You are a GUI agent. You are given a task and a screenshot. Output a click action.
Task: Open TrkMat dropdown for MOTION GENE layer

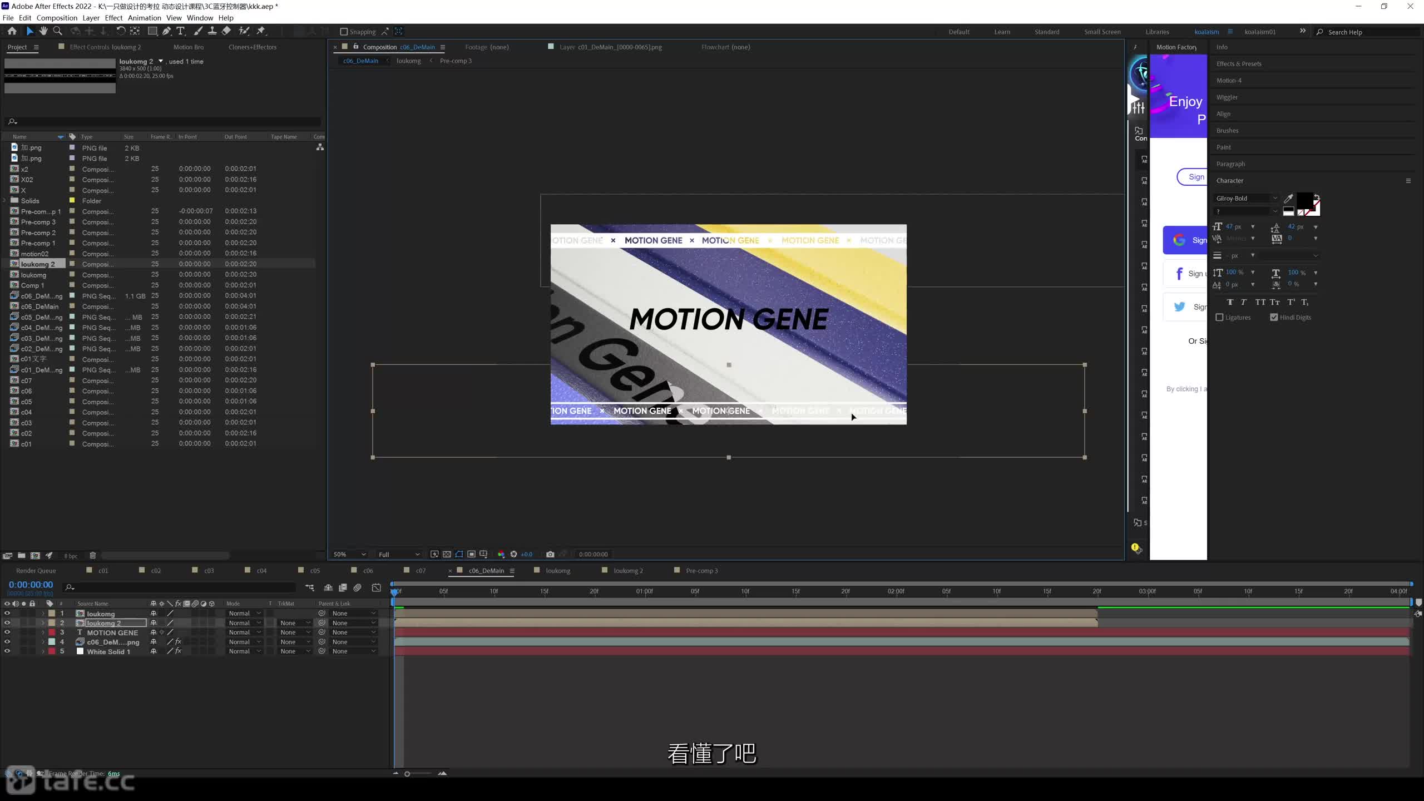click(295, 632)
